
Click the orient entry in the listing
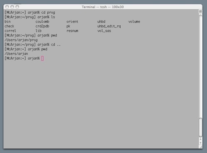72,22
